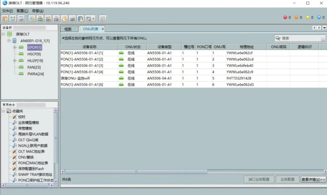Screen dimensions: 327x195
Task: Open the dropdown arrow beside window-clock icon
Action: pyautogui.click(x=94, y=19)
